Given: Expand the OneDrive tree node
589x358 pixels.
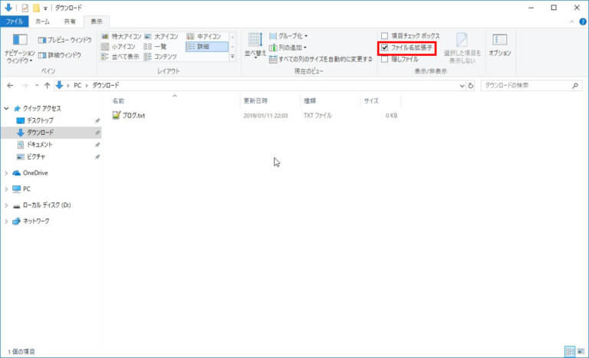Looking at the screenshot, I should coord(6,173).
